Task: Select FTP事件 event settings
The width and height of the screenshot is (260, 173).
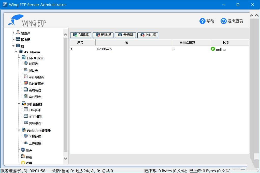Action: [34, 110]
